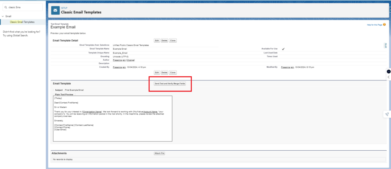Click the top Clone button
391x169 pixels.
173,40
